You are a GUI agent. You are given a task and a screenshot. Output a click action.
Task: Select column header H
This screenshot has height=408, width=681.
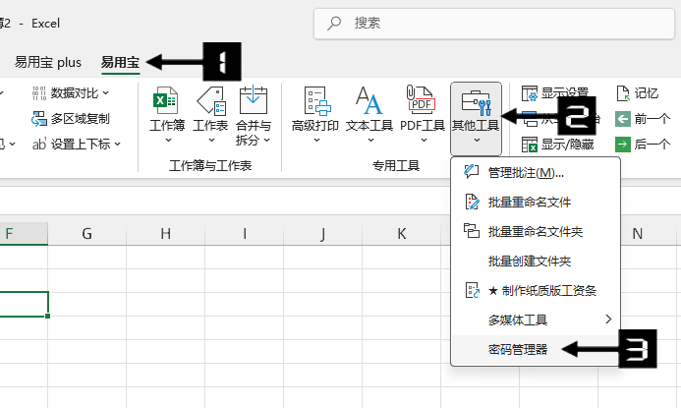coord(165,234)
